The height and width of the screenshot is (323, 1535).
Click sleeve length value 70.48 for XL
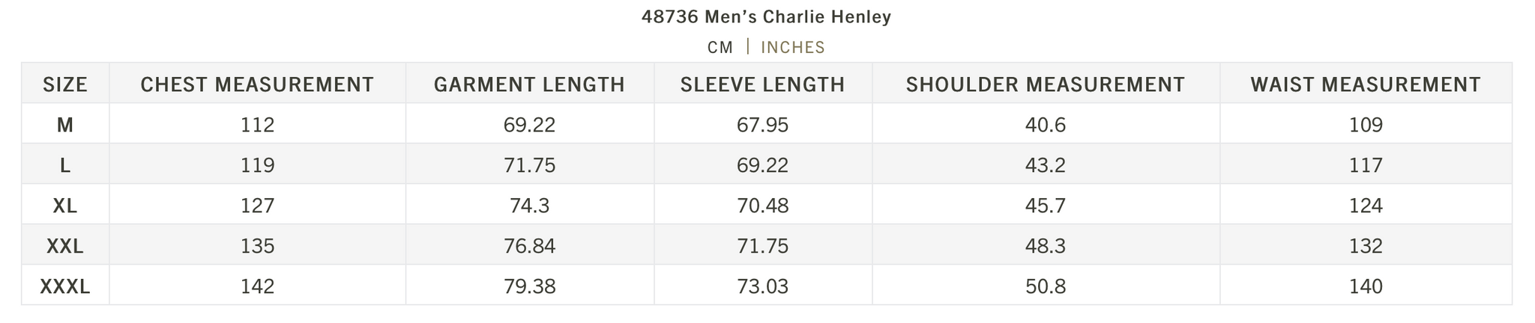click(x=763, y=206)
